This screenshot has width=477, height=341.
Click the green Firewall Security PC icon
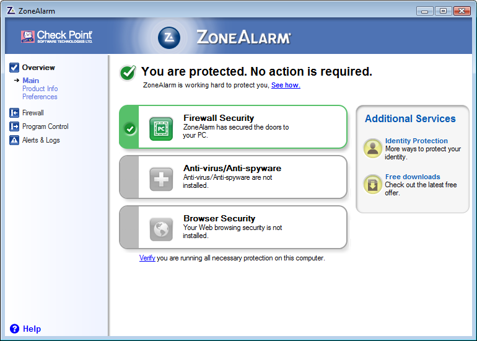(x=161, y=129)
